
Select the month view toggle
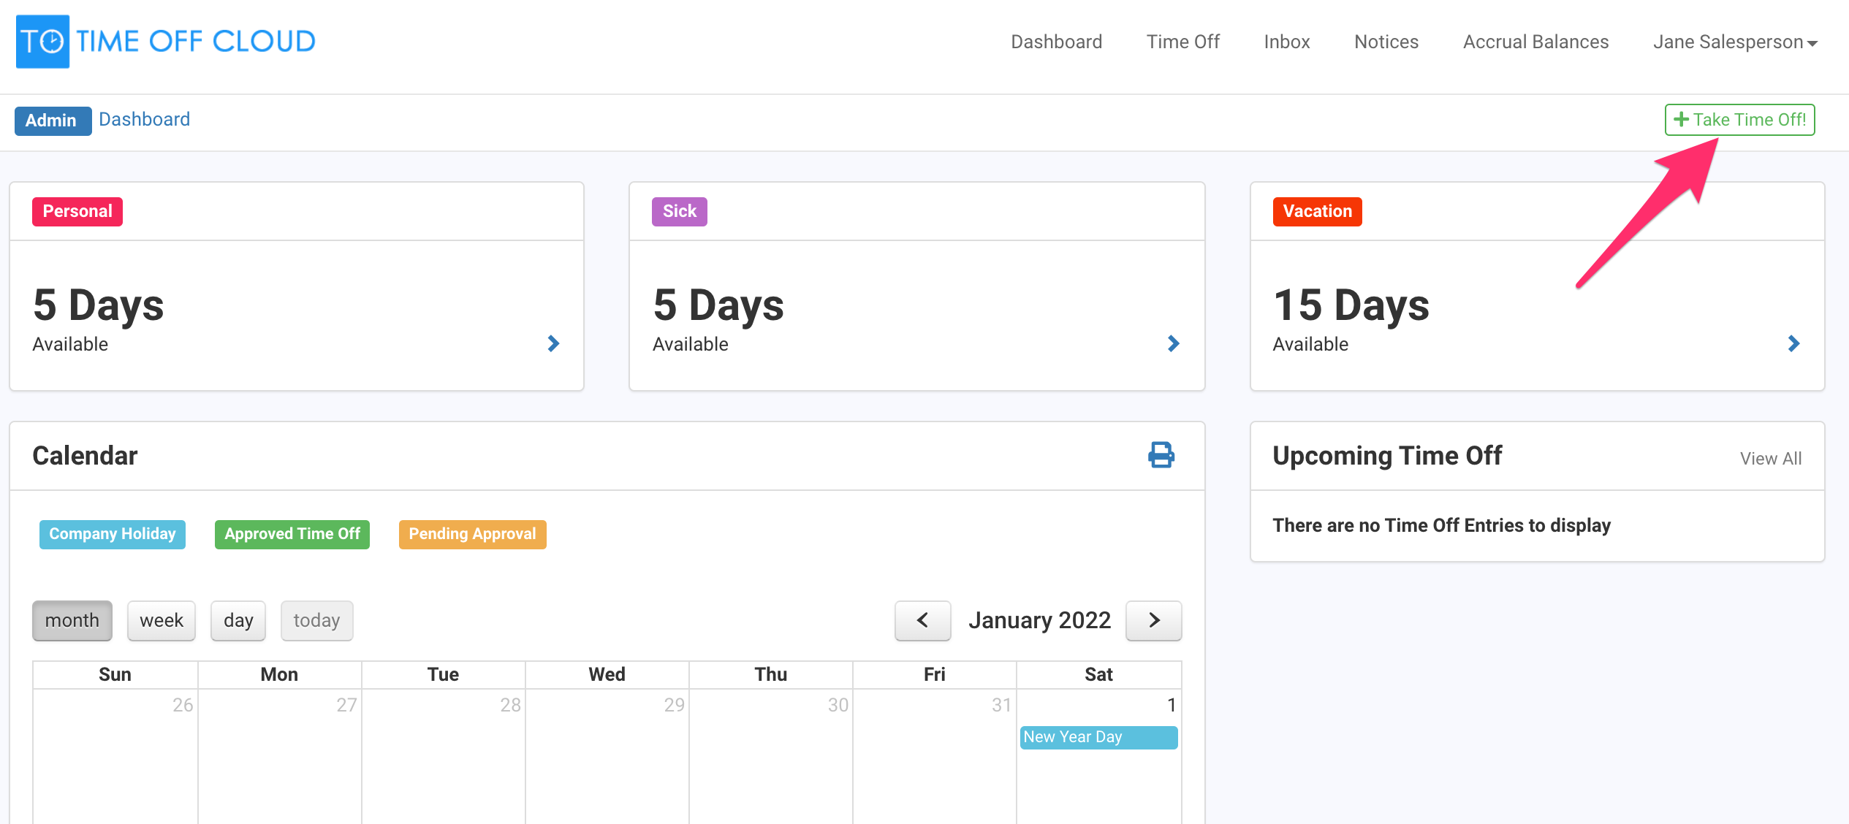pyautogui.click(x=72, y=620)
